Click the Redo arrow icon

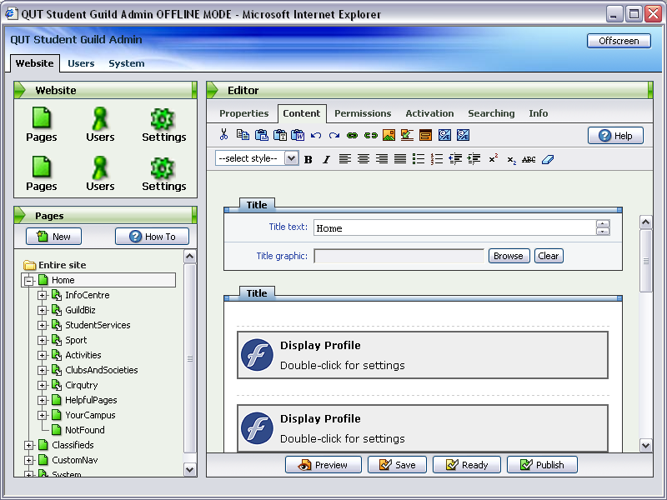[x=334, y=135]
